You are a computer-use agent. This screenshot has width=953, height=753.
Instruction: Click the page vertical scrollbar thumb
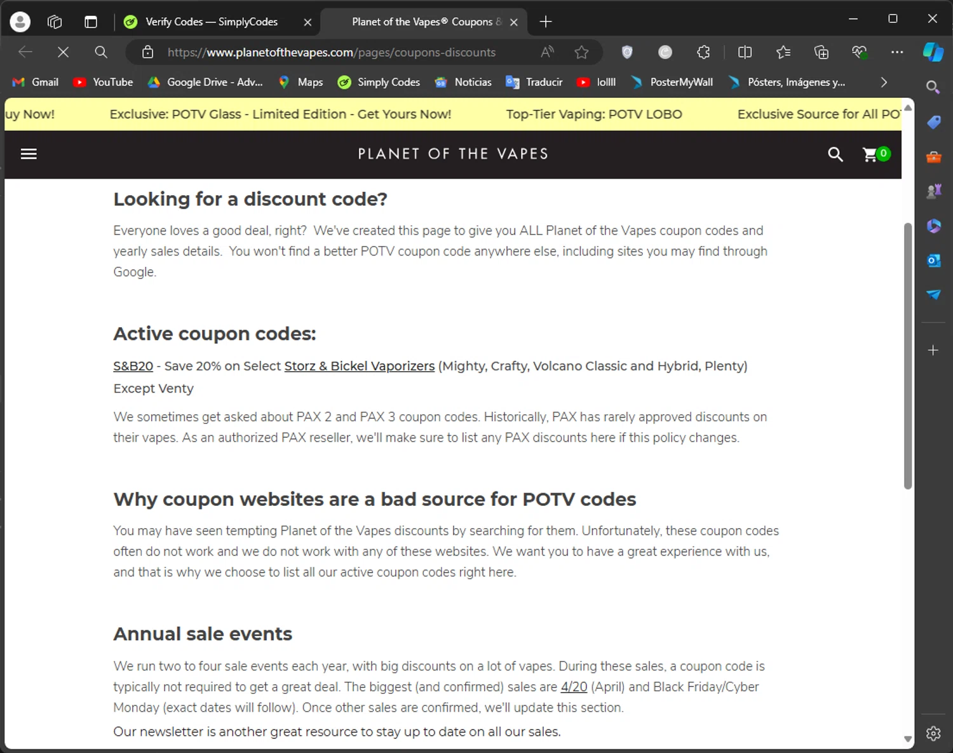pyautogui.click(x=908, y=356)
